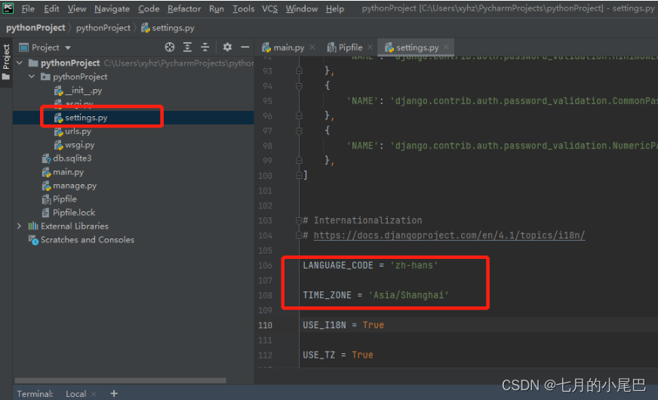The image size is (658, 400).
Task: Open the Run menu
Action: [x=217, y=8]
